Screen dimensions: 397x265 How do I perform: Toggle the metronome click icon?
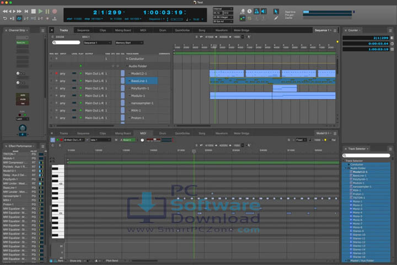[x=256, y=11]
